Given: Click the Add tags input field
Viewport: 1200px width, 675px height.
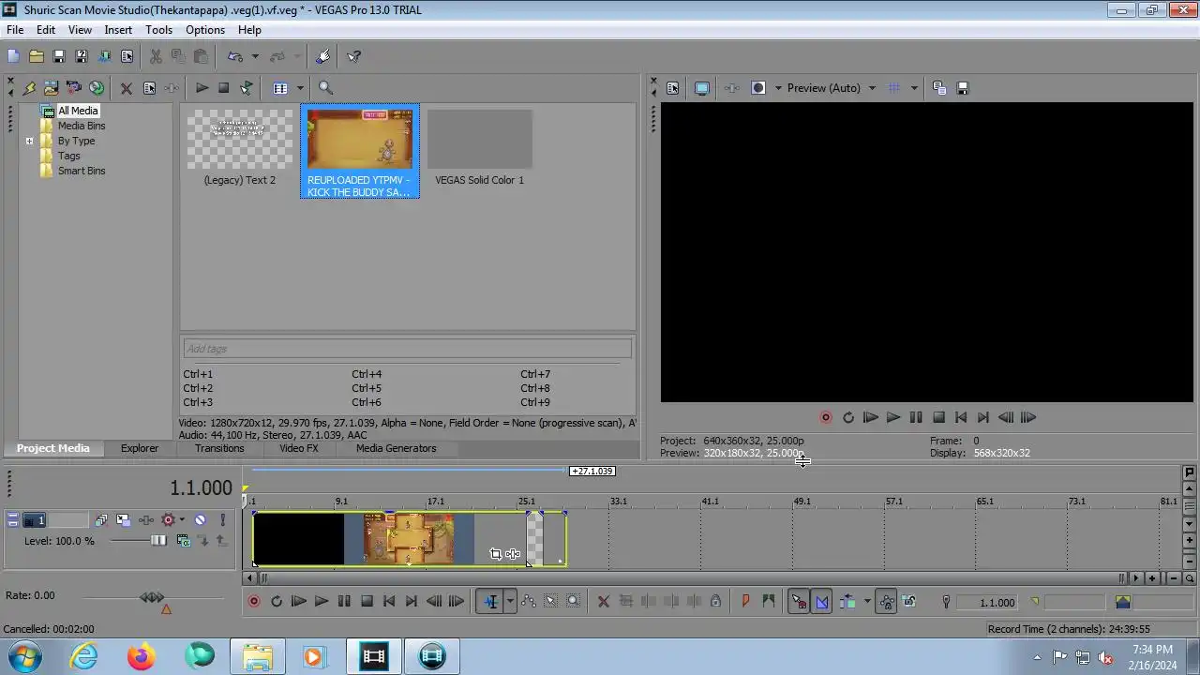Looking at the screenshot, I should (407, 349).
